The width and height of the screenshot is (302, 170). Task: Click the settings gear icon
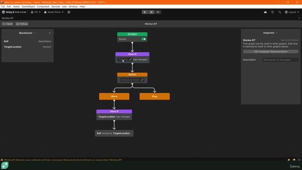click(69, 12)
